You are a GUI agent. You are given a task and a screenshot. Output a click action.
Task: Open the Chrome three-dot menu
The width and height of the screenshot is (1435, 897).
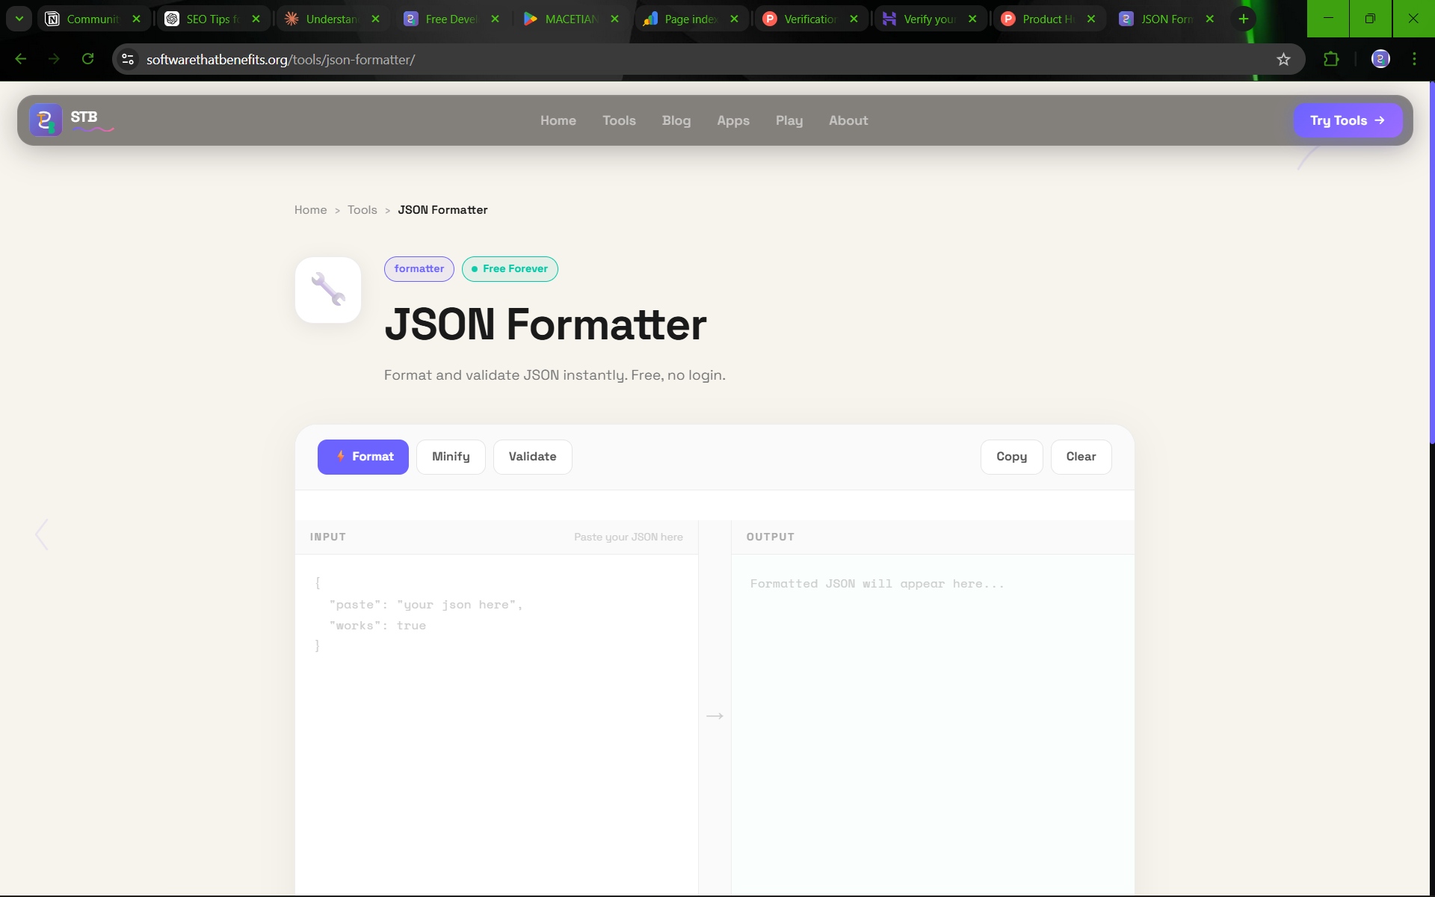[1414, 59]
